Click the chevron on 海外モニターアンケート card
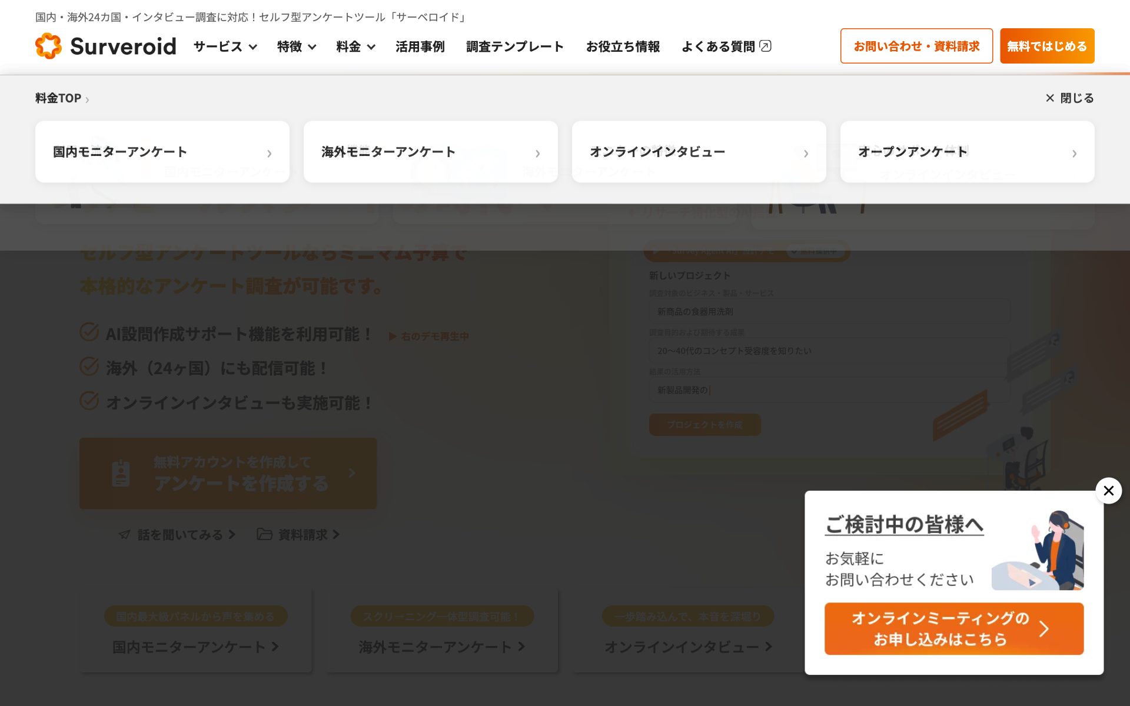The image size is (1130, 706). [x=537, y=153]
